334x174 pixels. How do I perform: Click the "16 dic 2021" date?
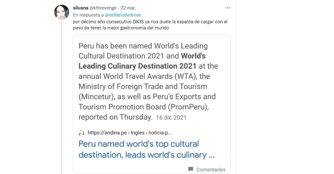click(171, 117)
